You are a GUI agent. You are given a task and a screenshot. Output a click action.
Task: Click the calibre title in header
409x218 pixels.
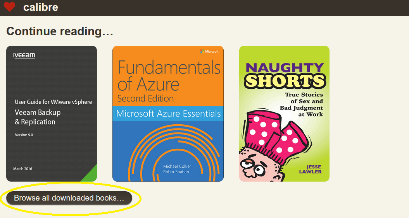41,7
